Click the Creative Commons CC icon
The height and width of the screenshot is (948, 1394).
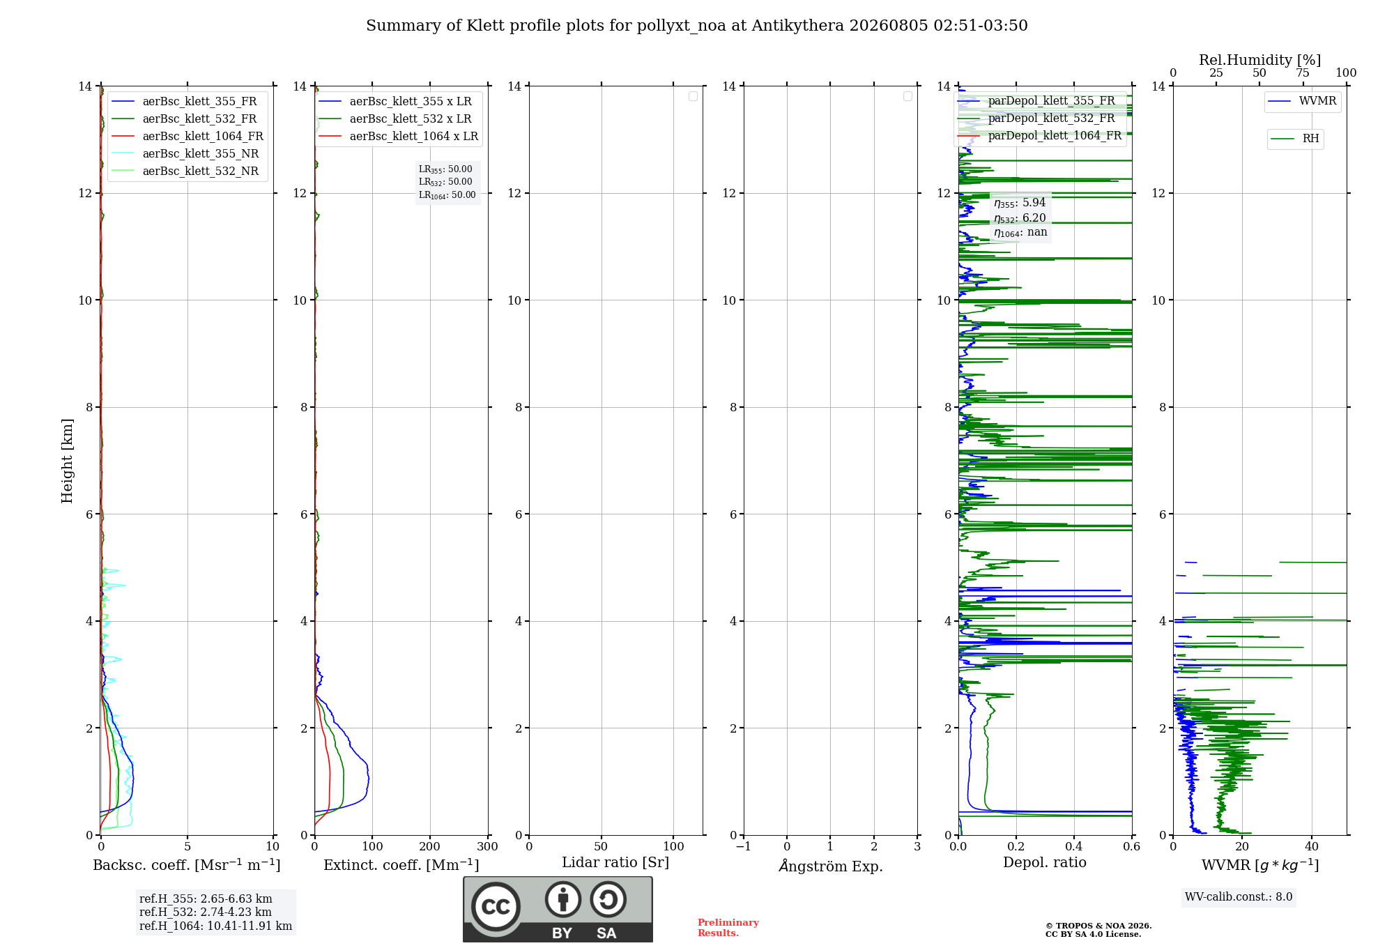coord(496,906)
